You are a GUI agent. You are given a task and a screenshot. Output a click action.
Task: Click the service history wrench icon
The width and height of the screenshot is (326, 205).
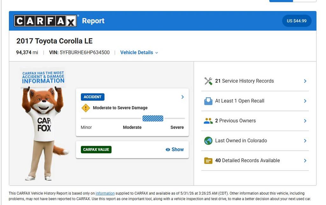pos(208,81)
